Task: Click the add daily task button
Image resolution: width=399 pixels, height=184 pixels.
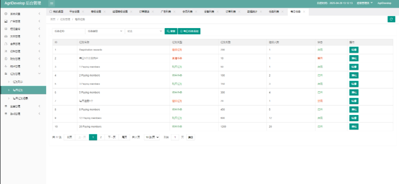Action: tap(189, 31)
